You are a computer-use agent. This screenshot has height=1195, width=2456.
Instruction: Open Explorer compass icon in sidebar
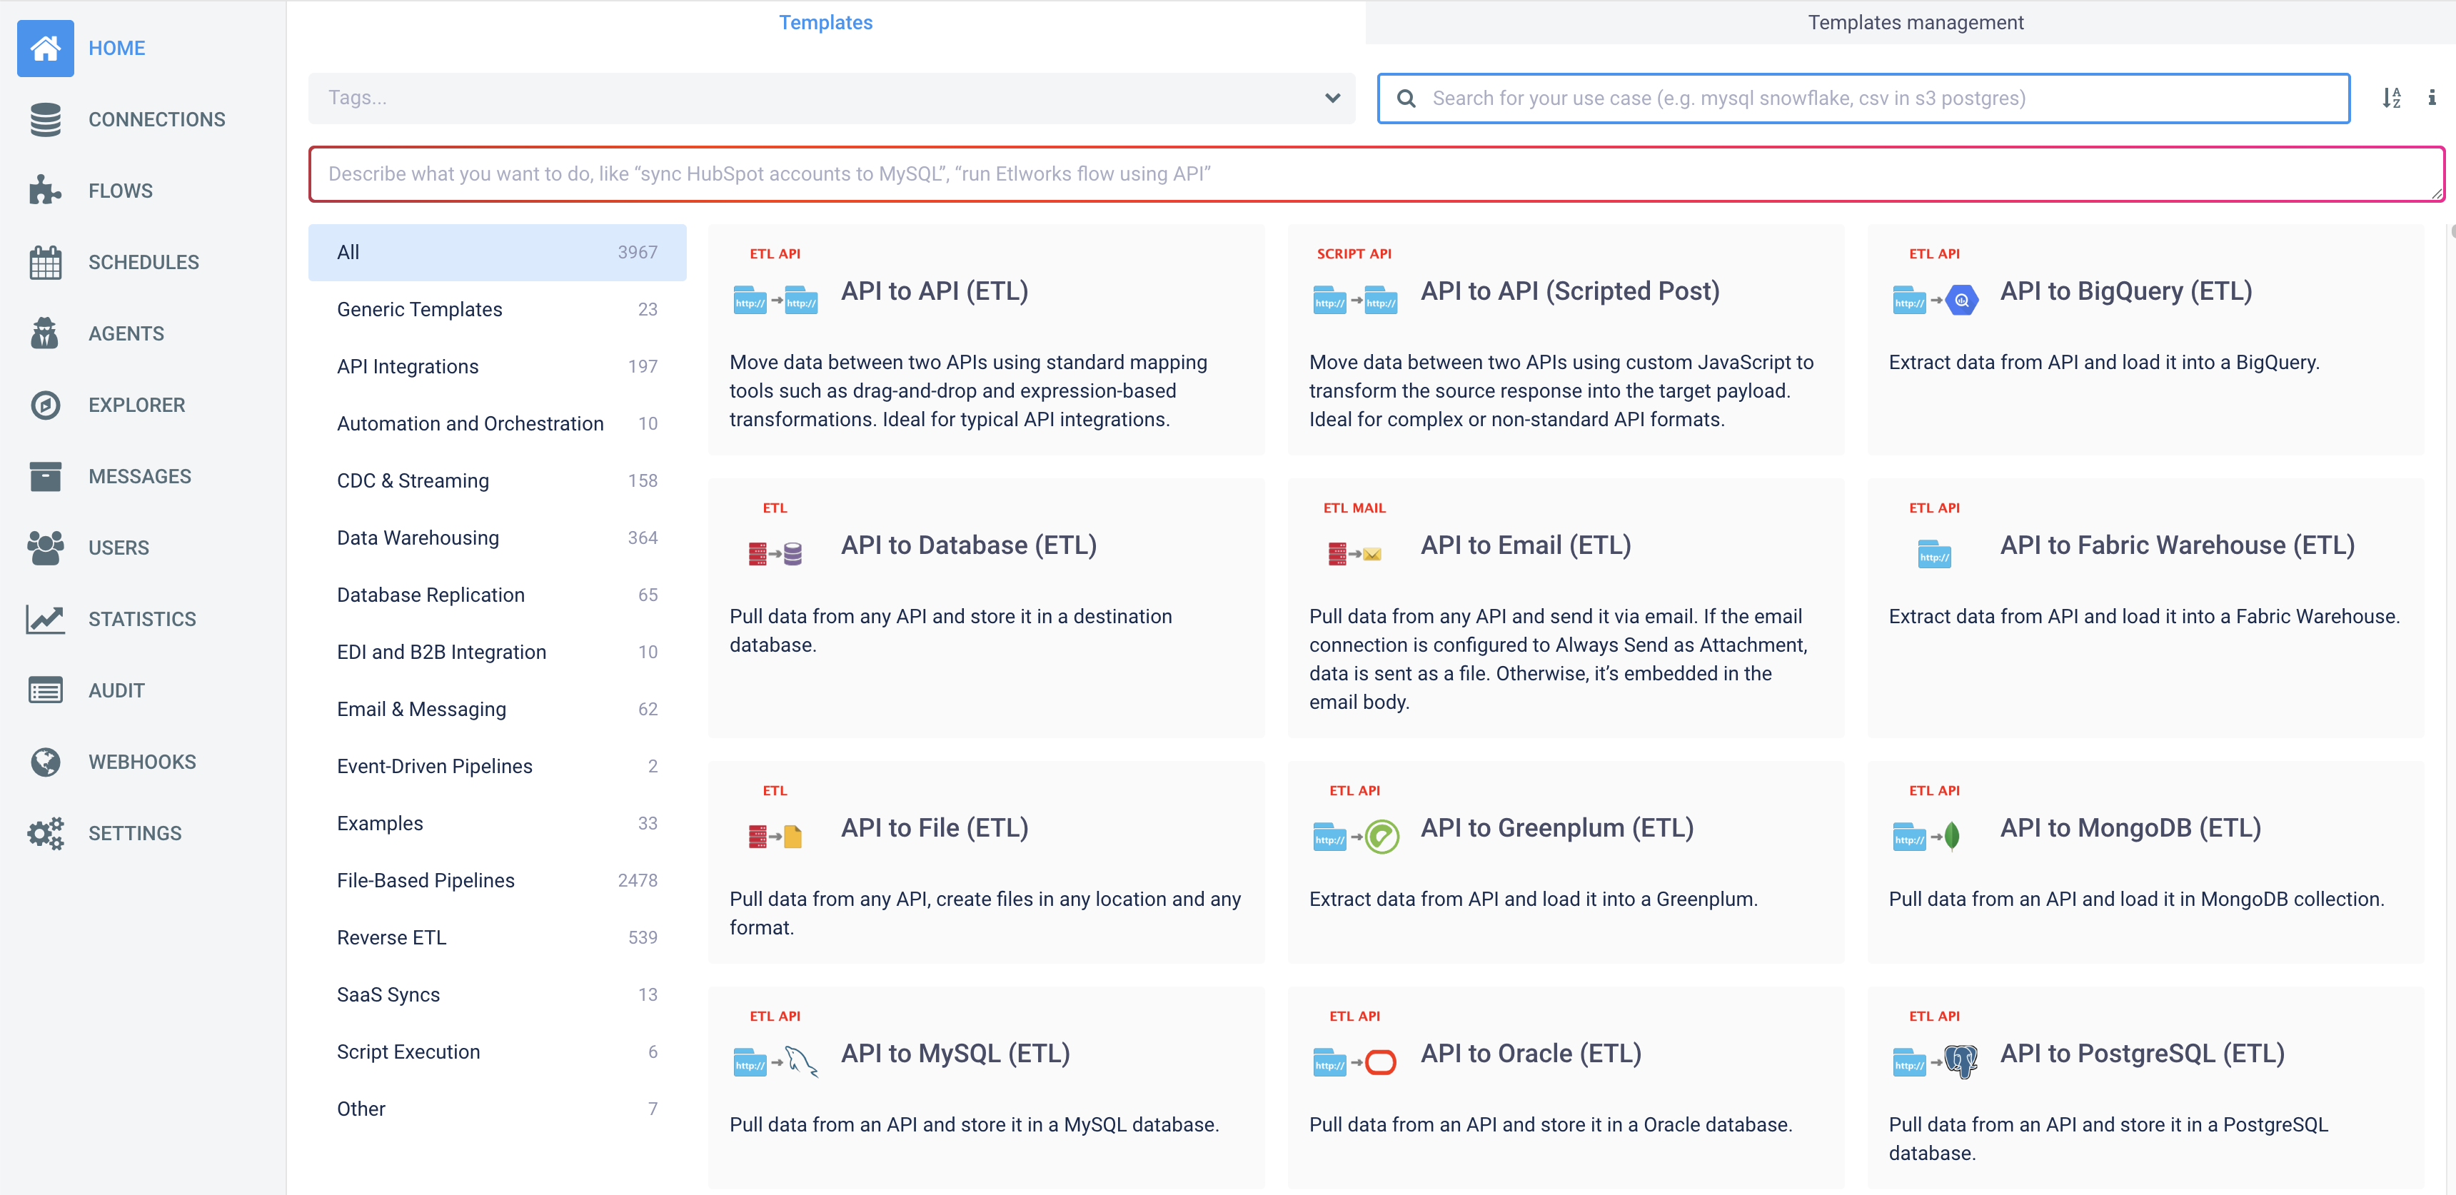pyautogui.click(x=45, y=405)
